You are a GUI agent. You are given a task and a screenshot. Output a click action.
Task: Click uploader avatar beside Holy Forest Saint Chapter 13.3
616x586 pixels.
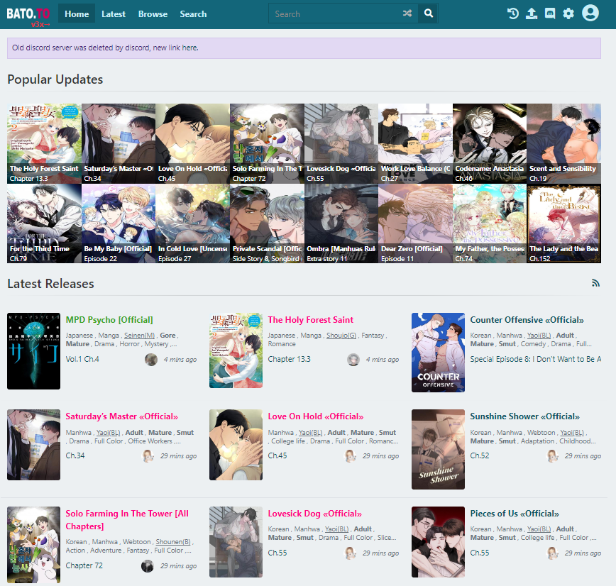[353, 360]
